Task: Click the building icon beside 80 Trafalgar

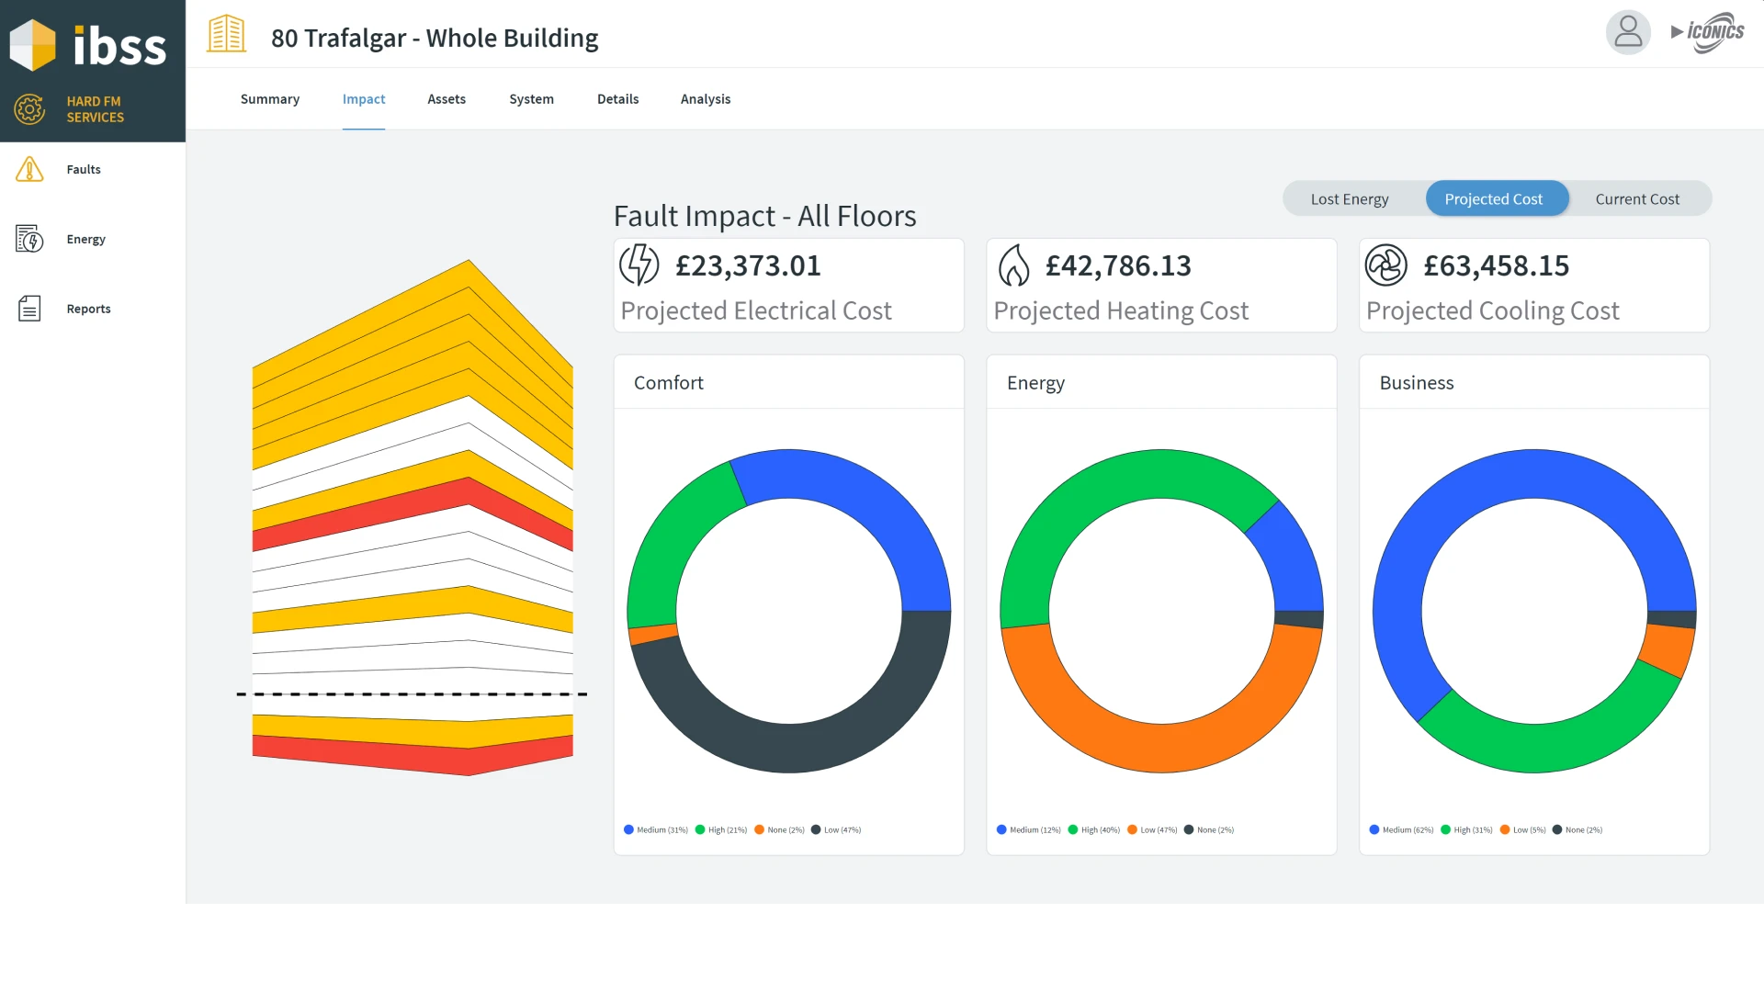Action: [x=226, y=35]
